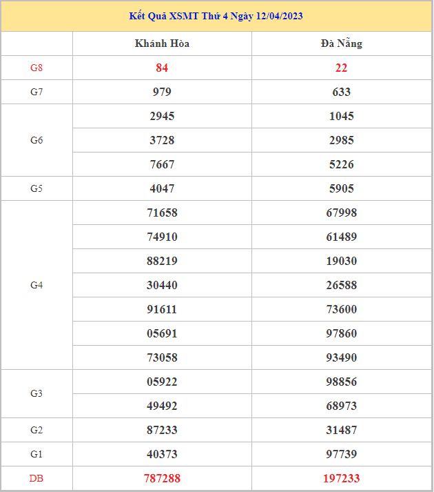Click Khánh Hòa G5 number 4047
This screenshot has width=434, height=492.
pos(162,188)
